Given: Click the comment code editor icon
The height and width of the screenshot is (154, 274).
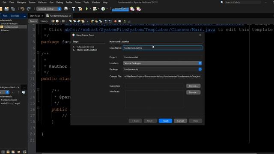Looking at the screenshot, I should 125,21.
